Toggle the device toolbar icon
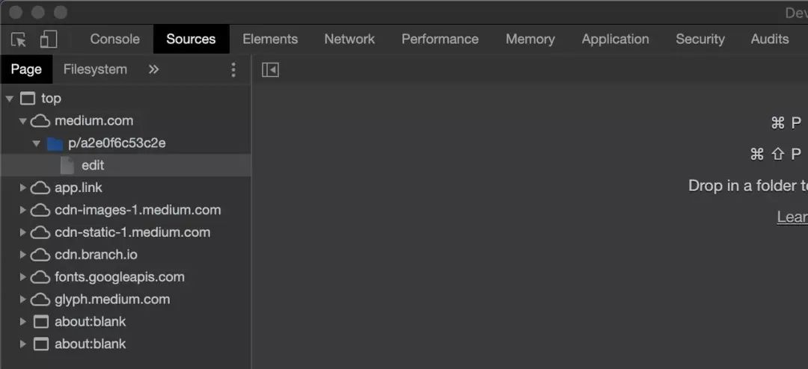The width and height of the screenshot is (808, 369). [48, 39]
